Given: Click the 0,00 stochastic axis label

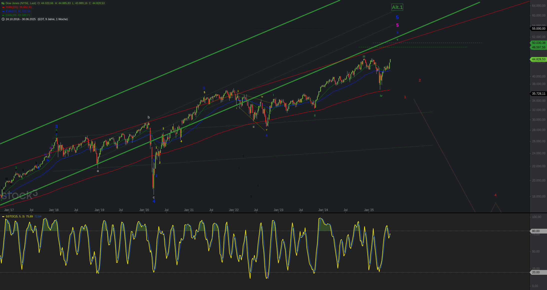Looking at the screenshot, I should pos(535,286).
